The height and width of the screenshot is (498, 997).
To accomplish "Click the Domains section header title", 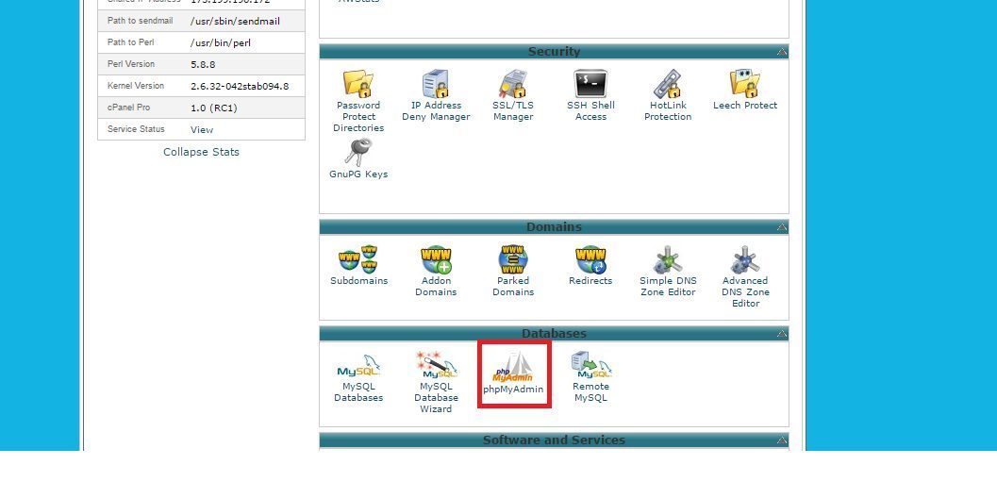I will point(554,227).
